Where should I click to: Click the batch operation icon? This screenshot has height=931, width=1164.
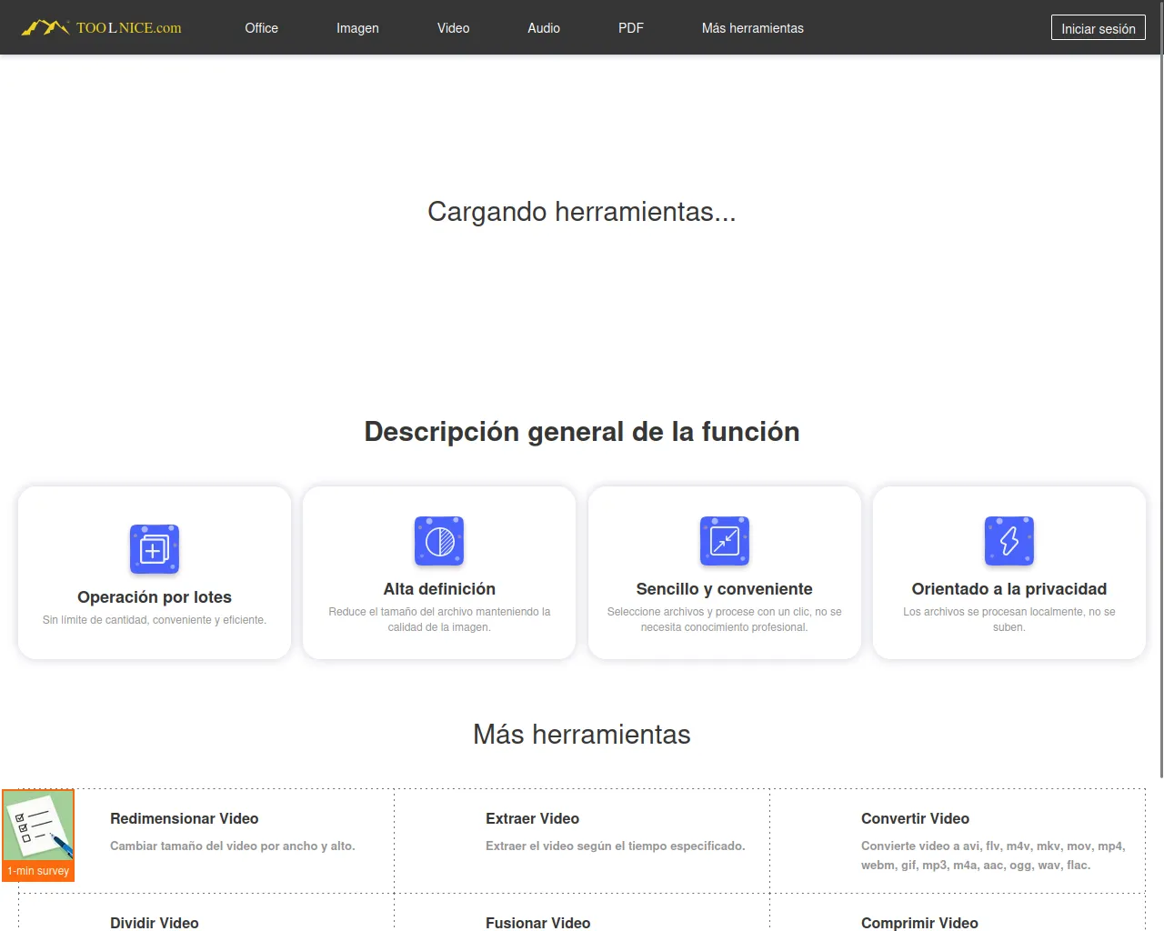pos(155,549)
